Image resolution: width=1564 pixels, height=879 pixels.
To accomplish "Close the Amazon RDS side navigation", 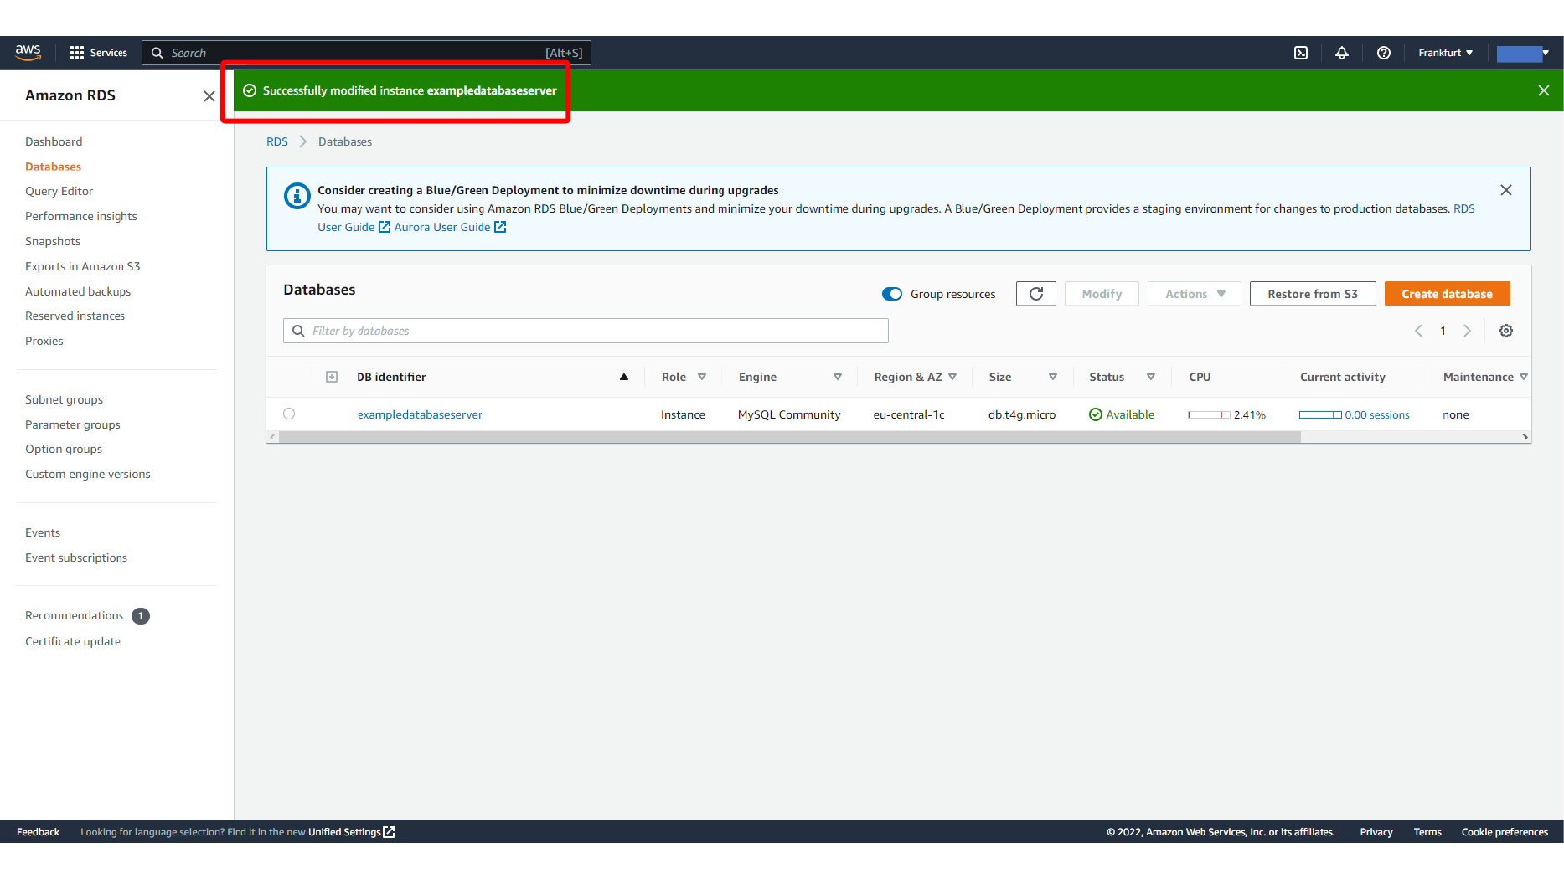I will click(x=209, y=96).
